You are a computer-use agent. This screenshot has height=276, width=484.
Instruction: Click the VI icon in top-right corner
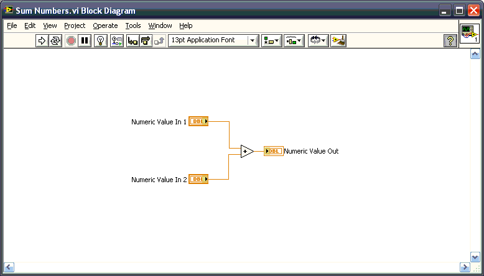click(470, 34)
